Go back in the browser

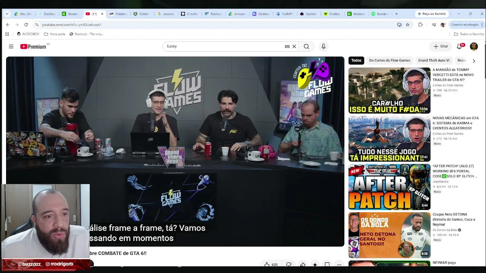coord(8,25)
